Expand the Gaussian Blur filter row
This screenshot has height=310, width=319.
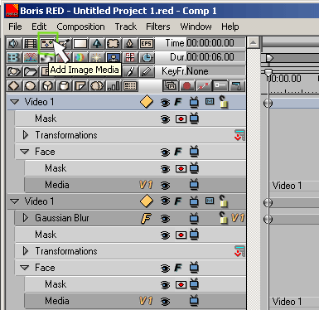[26, 218]
